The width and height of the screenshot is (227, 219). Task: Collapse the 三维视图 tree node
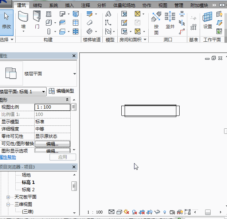[x=8, y=204]
